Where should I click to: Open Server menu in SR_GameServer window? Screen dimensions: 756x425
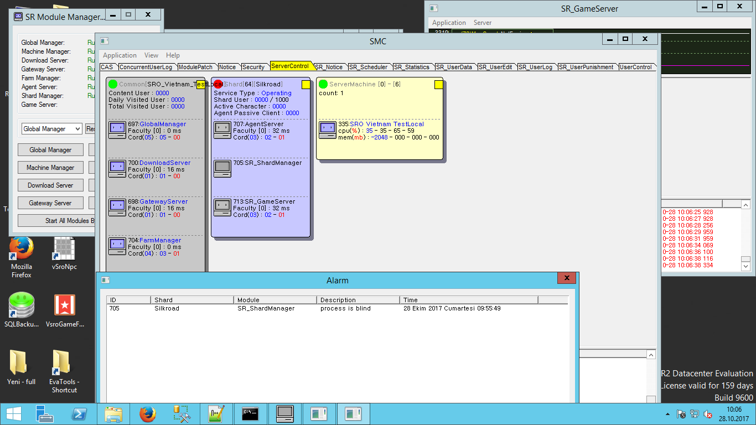(x=483, y=23)
